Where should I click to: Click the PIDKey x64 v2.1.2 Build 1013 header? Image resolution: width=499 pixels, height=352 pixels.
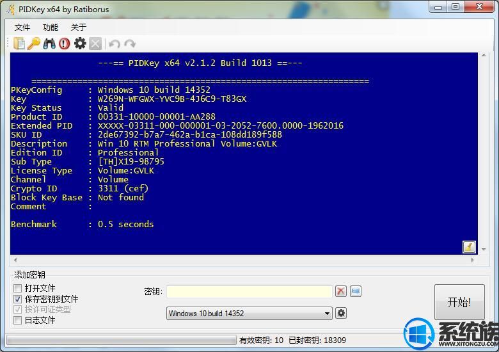(200, 63)
